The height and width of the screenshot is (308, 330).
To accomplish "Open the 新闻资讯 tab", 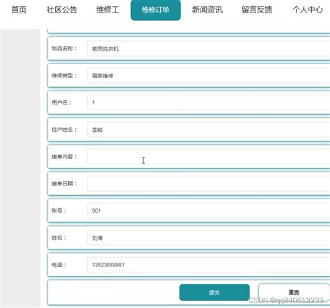I will (207, 10).
